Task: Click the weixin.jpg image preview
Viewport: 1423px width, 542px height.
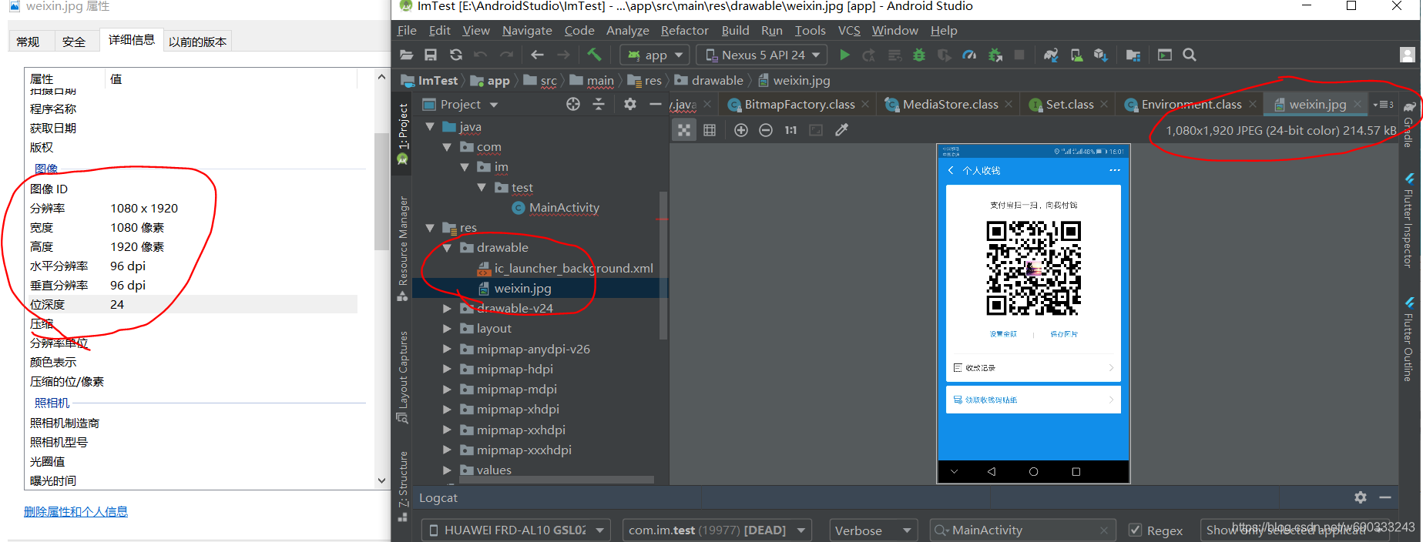Action: [x=1033, y=313]
